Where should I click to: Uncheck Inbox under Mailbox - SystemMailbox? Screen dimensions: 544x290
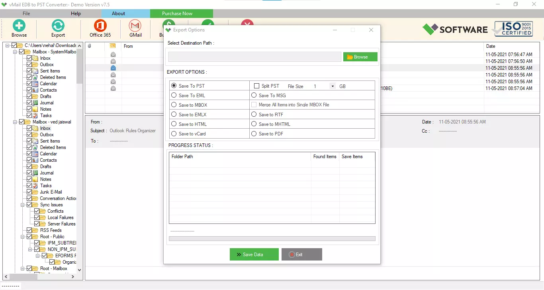point(30,58)
